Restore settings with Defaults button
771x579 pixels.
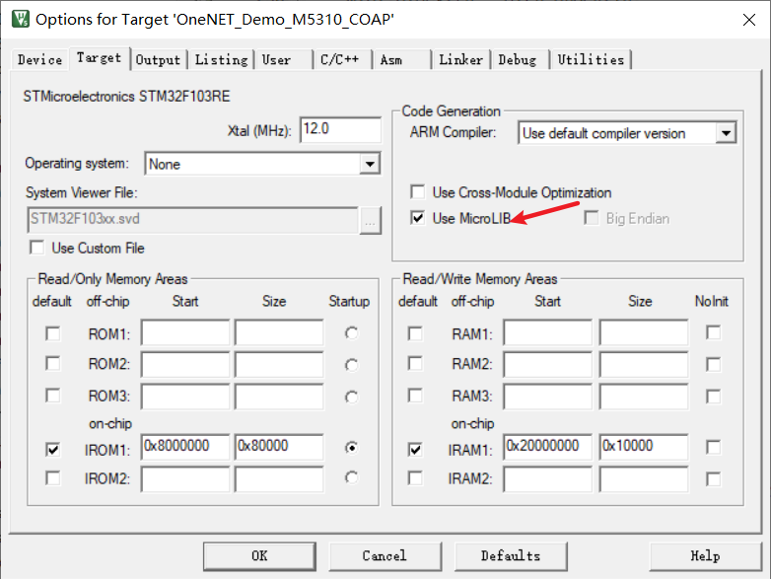[511, 556]
